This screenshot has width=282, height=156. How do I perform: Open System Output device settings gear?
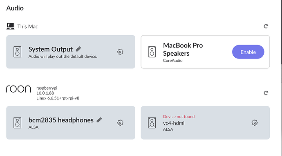click(120, 52)
